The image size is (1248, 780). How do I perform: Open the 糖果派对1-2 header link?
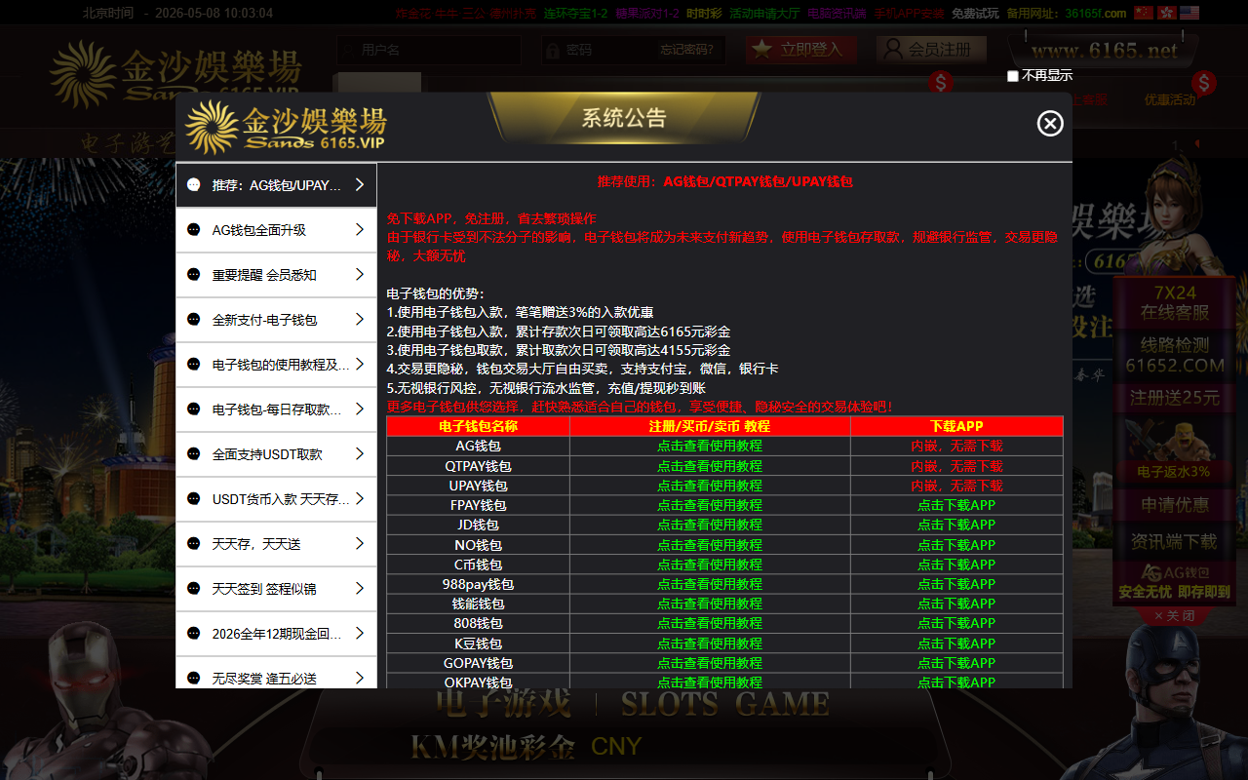[x=646, y=14]
